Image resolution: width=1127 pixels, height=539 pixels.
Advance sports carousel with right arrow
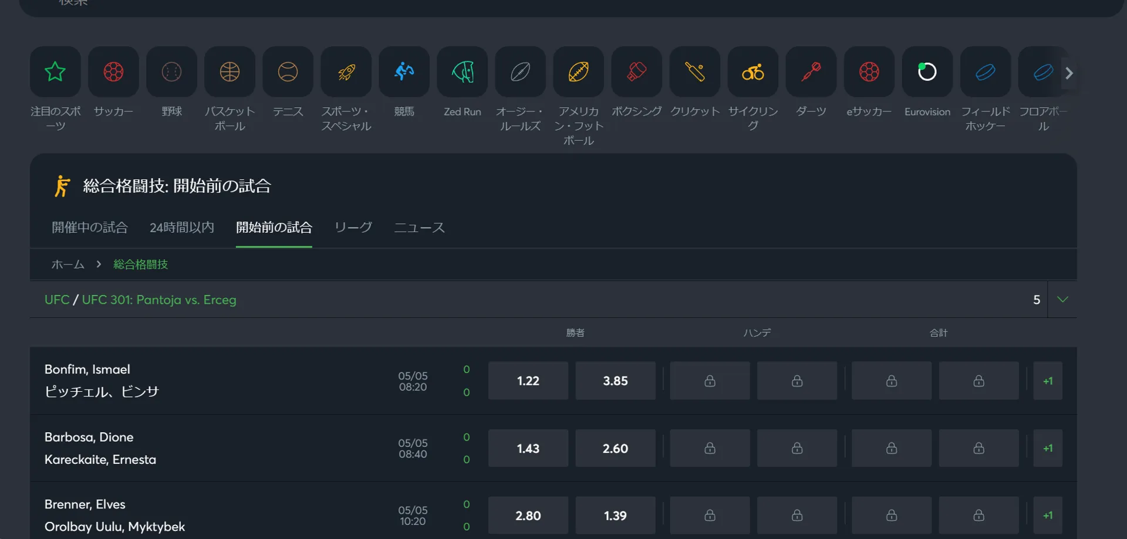1069,73
